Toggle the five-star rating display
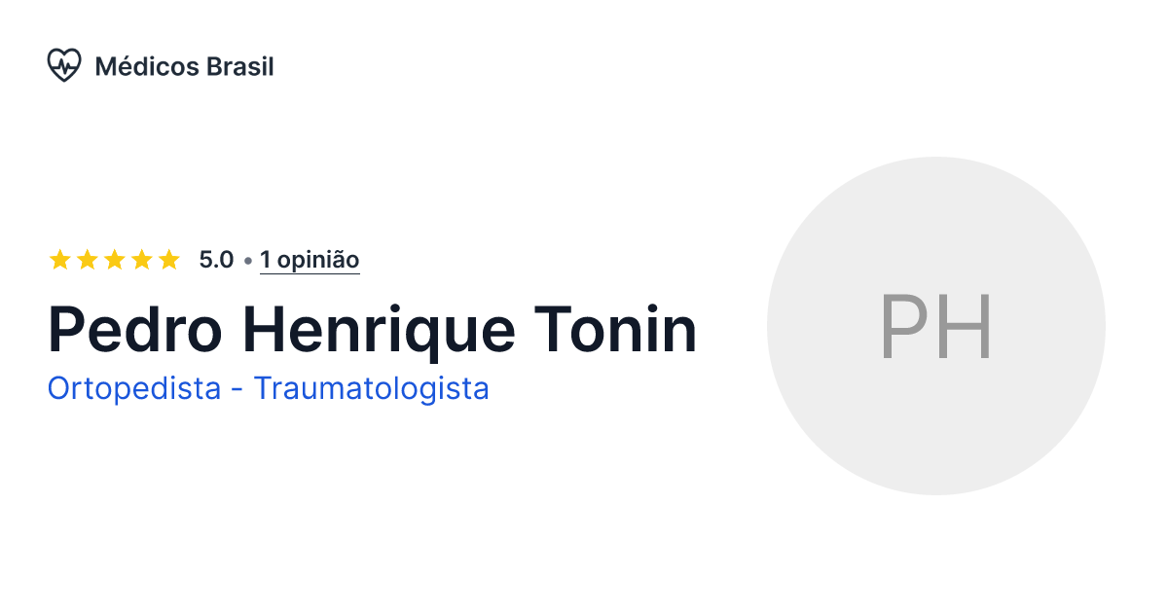The image size is (1168, 613). point(115,259)
